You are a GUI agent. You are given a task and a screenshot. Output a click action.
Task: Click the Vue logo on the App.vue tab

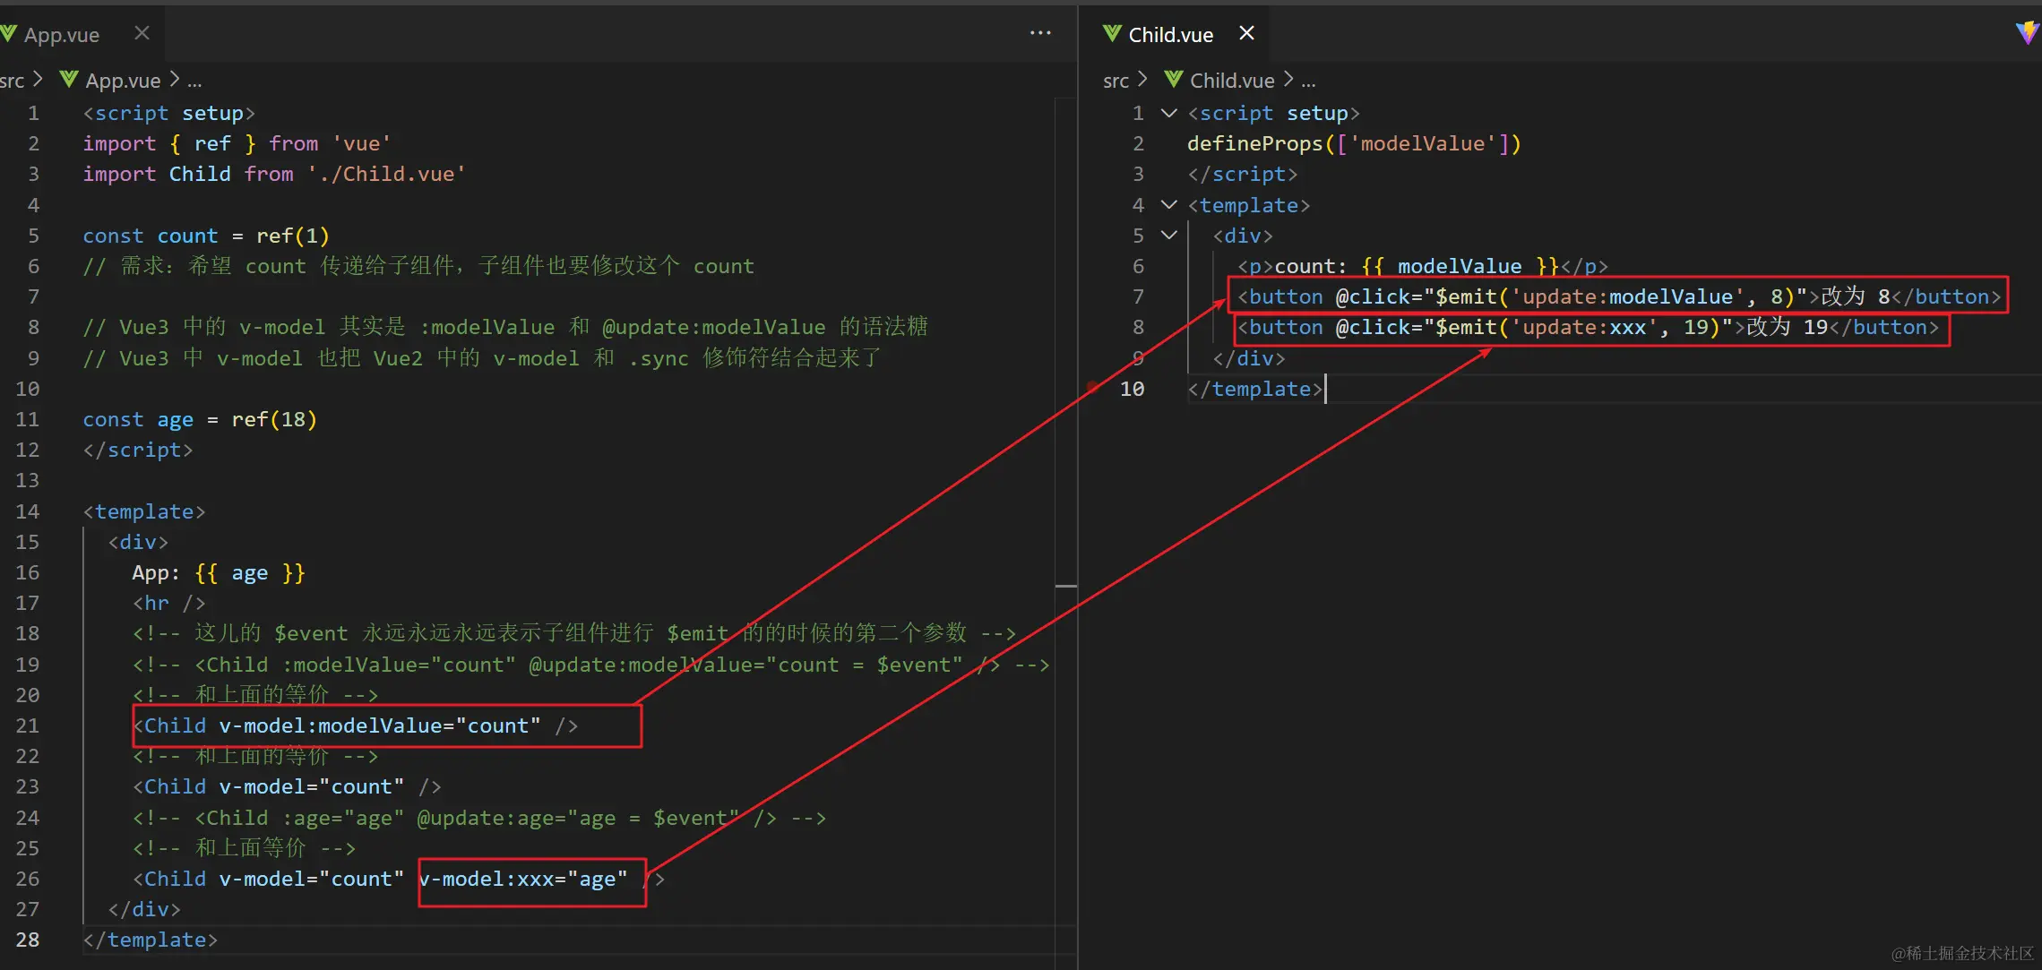click(x=9, y=34)
